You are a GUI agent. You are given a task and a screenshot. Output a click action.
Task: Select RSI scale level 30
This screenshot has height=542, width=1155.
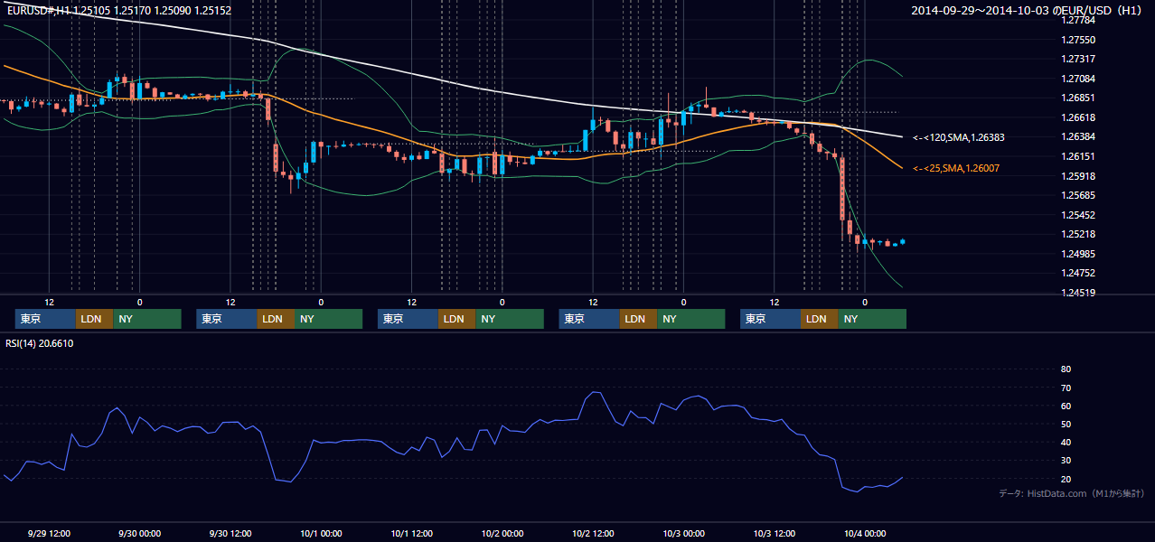point(1066,460)
